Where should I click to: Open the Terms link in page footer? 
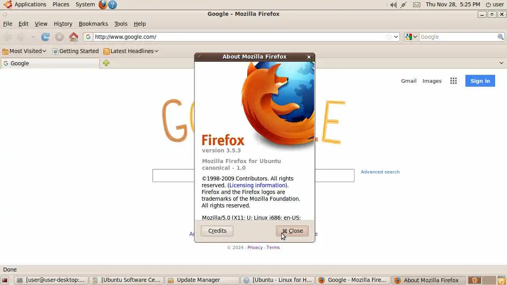coord(273,247)
